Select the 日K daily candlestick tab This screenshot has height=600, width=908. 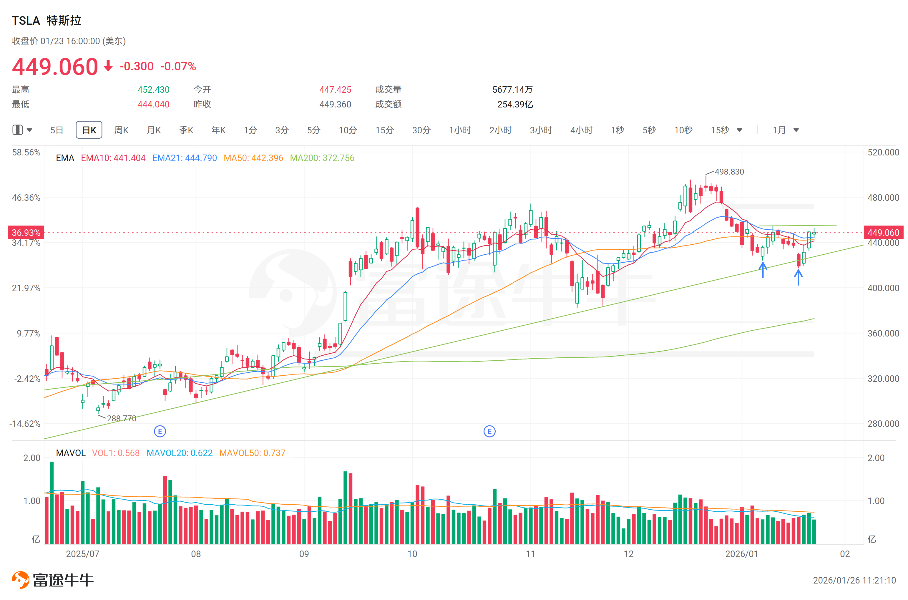point(89,130)
